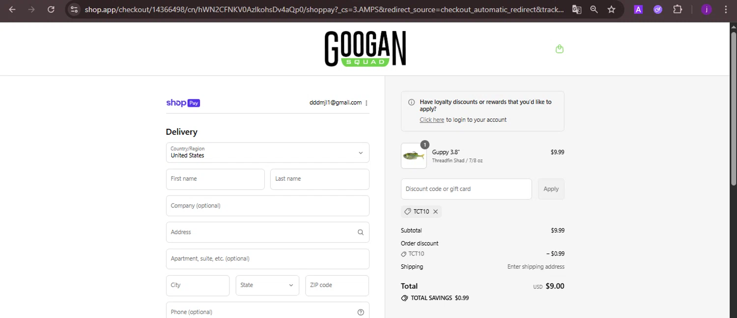The height and width of the screenshot is (318, 737).
Task: Go forward to the next page
Action: tap(31, 9)
